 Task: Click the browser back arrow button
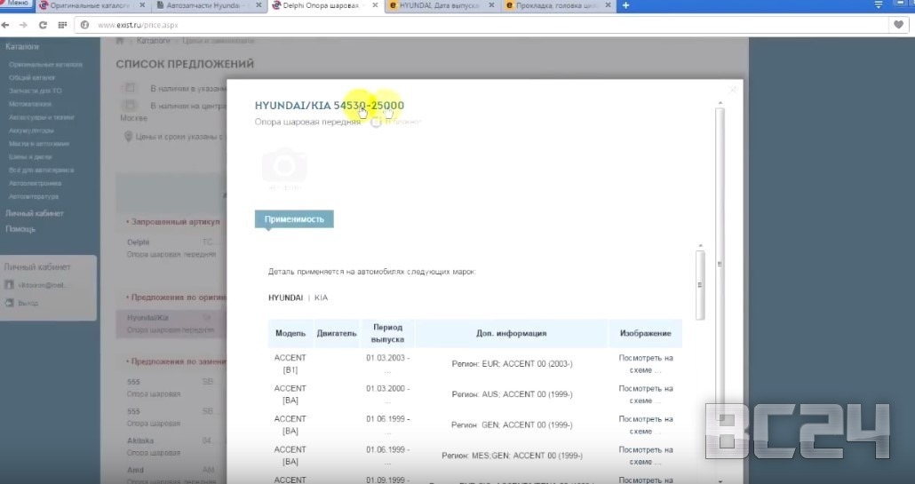pos(7,25)
